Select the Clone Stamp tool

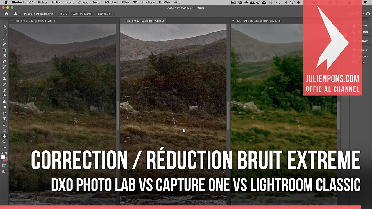pyautogui.click(x=4, y=79)
